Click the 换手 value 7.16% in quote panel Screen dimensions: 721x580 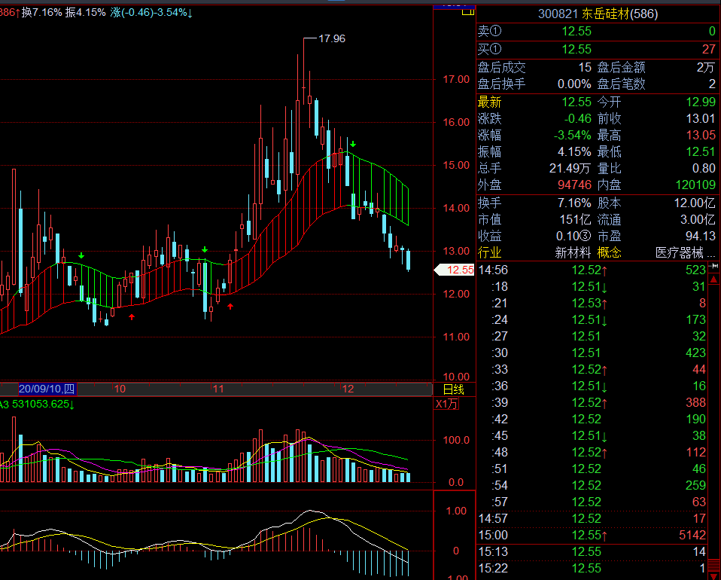(573, 203)
